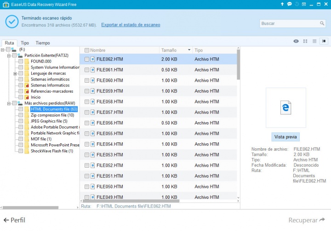The width and height of the screenshot is (331, 231).
Task: Collapse the Más archivos perdidos(RAW) node
Action: 9,104
